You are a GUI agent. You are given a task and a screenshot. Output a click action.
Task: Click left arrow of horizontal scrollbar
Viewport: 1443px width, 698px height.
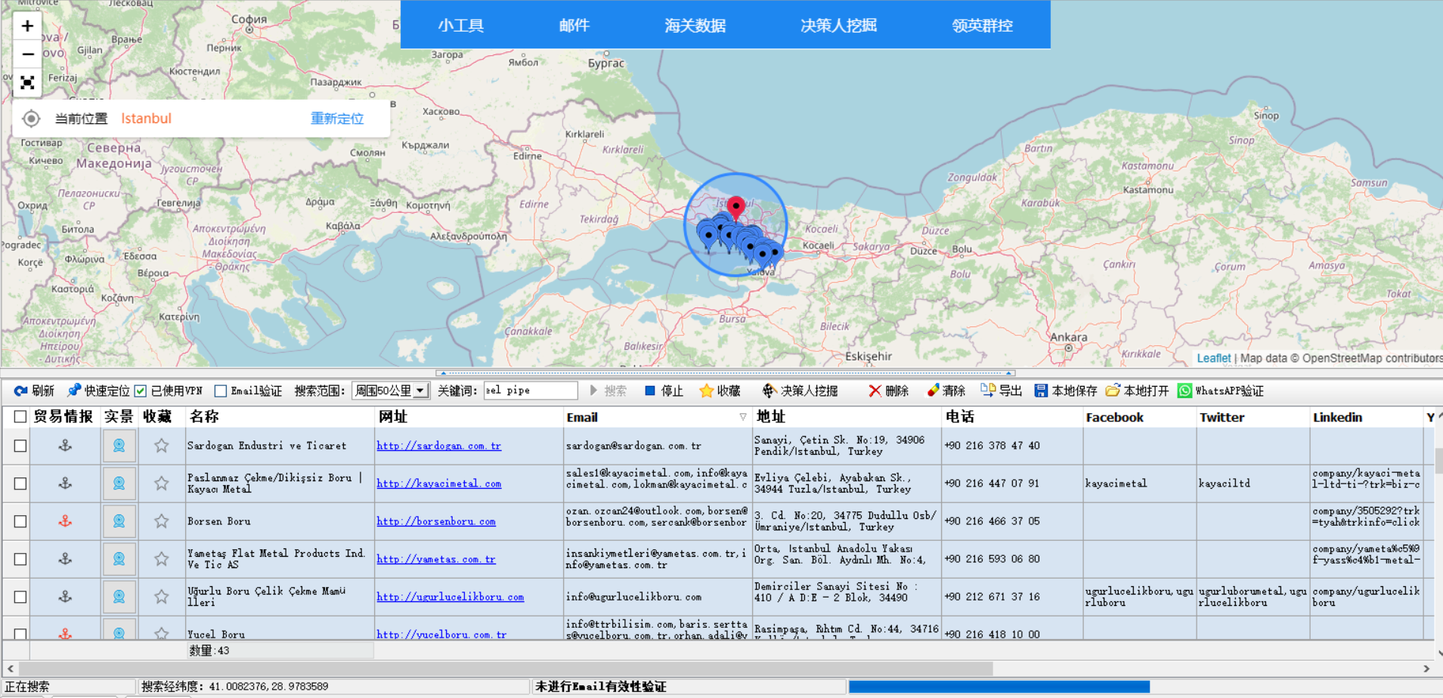11,669
